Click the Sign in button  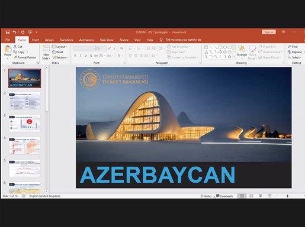pyautogui.click(x=269, y=32)
